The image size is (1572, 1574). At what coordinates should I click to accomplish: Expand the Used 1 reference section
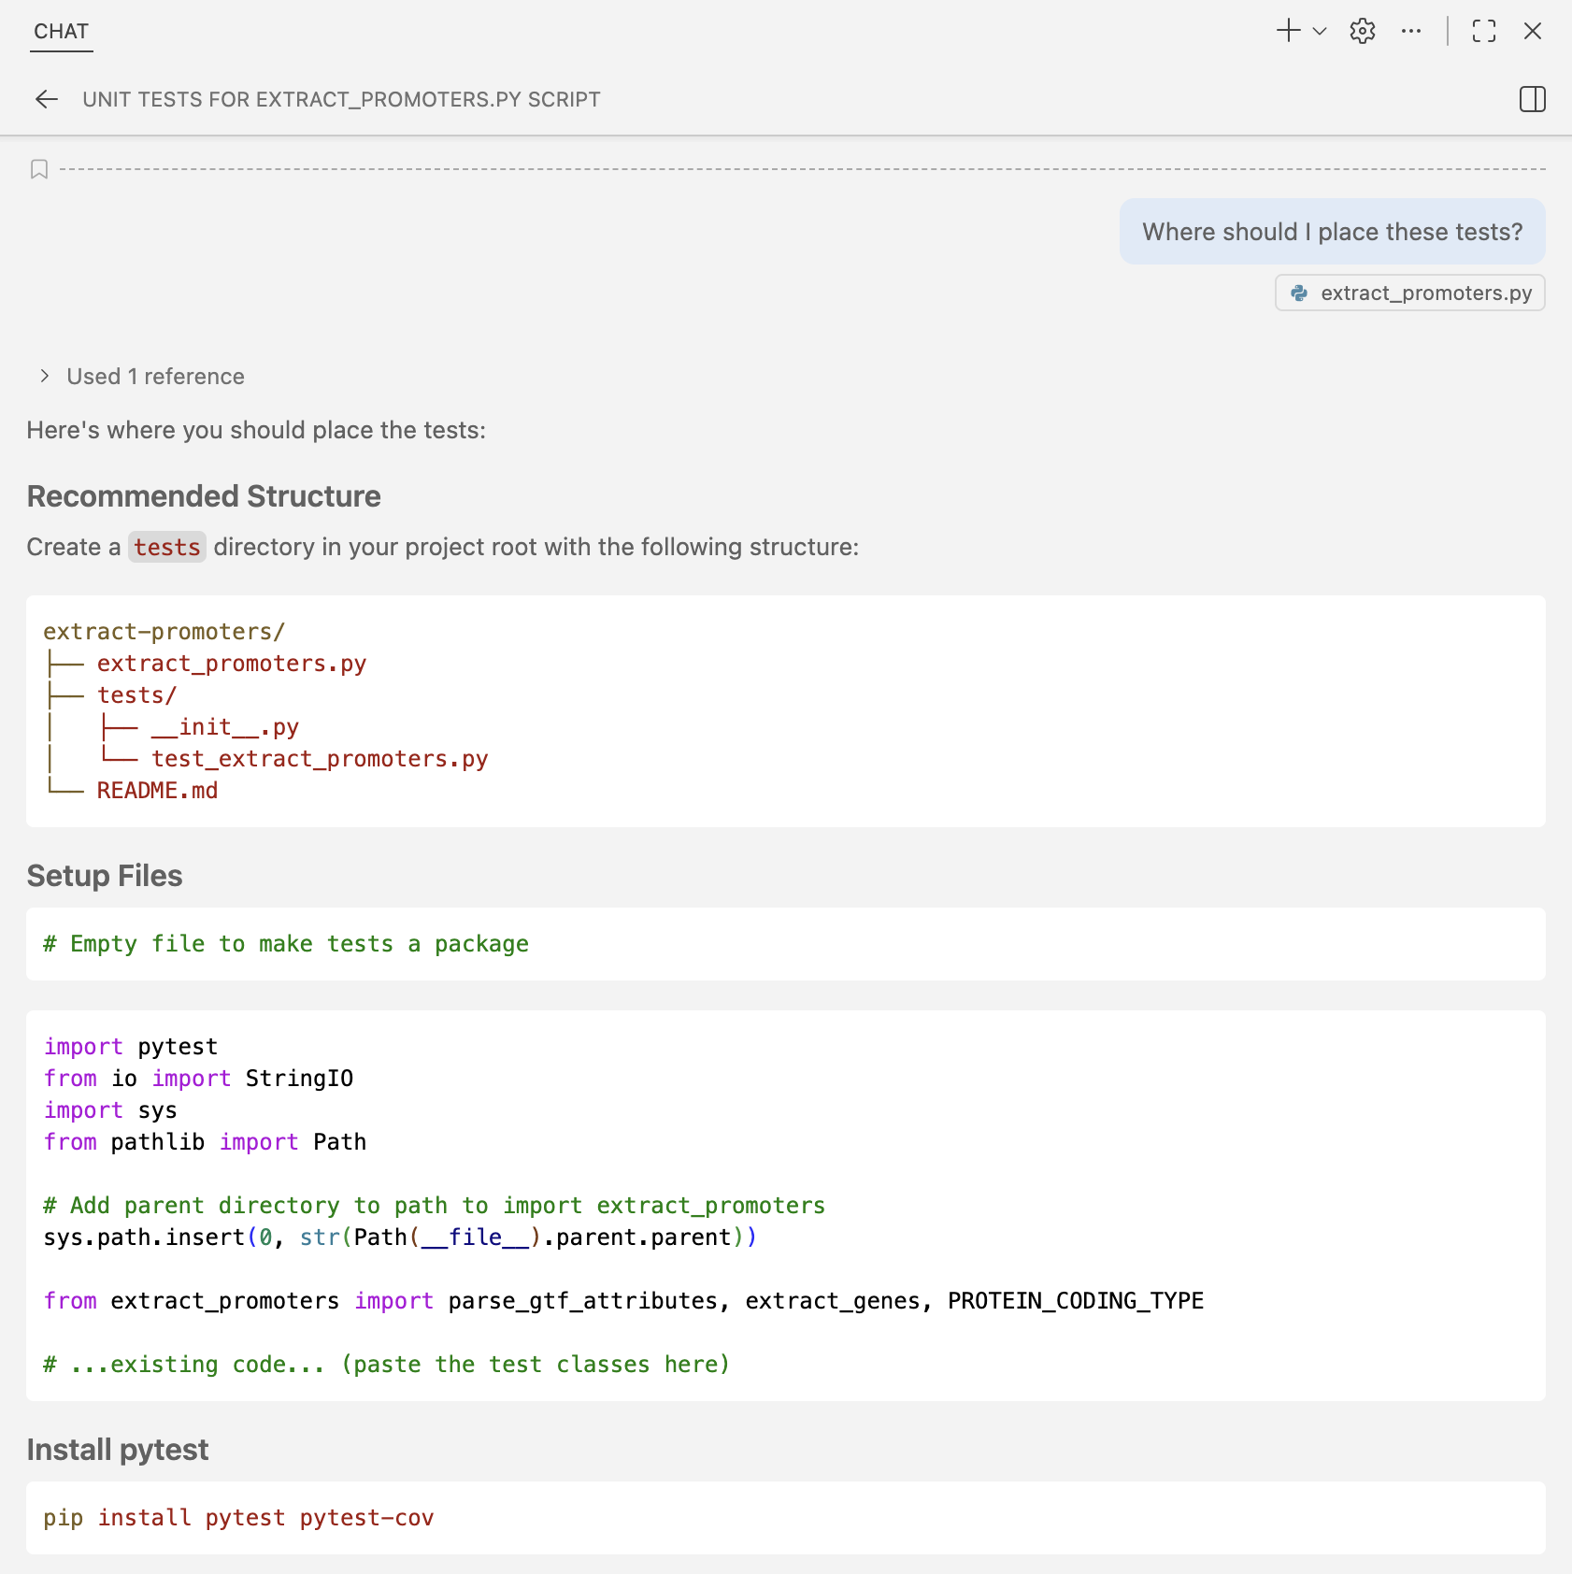point(142,376)
